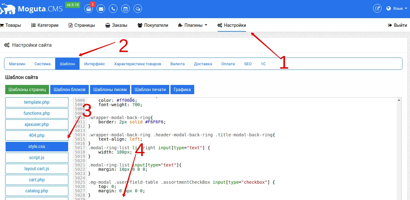Image resolution: width=410 pixels, height=200 pixels.
Task: Click the open-site external link icon
Action: tap(377, 9)
